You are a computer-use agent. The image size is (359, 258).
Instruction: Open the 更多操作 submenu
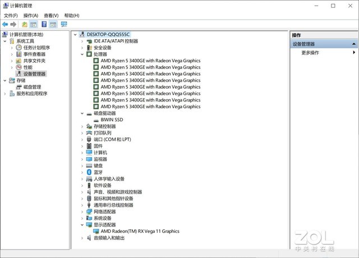coord(310,53)
